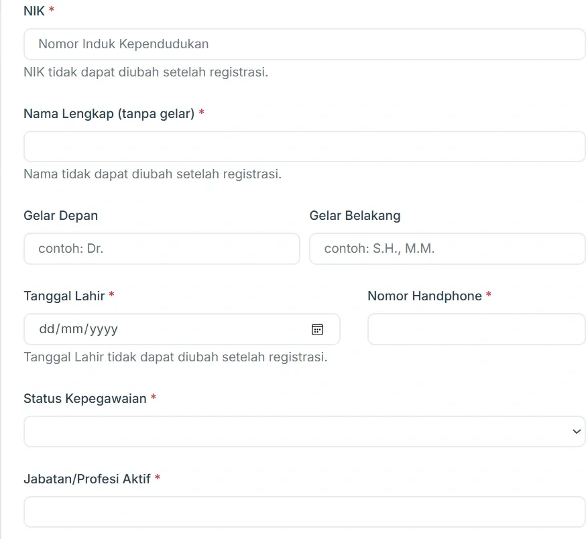588x539 pixels.
Task: Click the Nomor Handphone label
Action: tap(424, 296)
